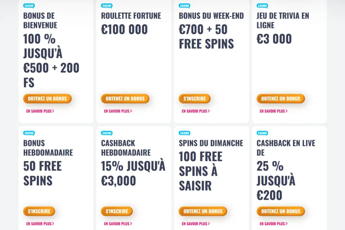345x230 pixels.
Task: Open En Savoir Plus for Bonus de Bienvenue
Action: pyautogui.click(x=40, y=111)
